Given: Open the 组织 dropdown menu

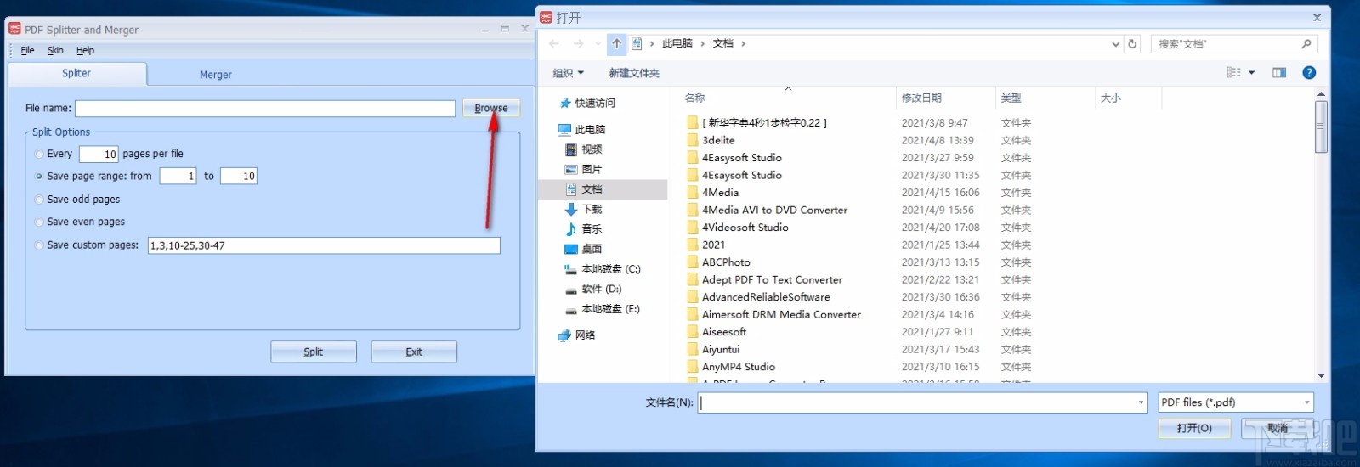Looking at the screenshot, I should [568, 73].
